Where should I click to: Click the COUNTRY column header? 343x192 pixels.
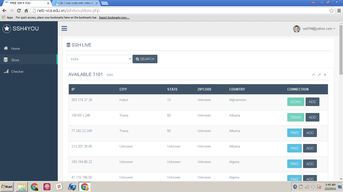pyautogui.click(x=237, y=89)
